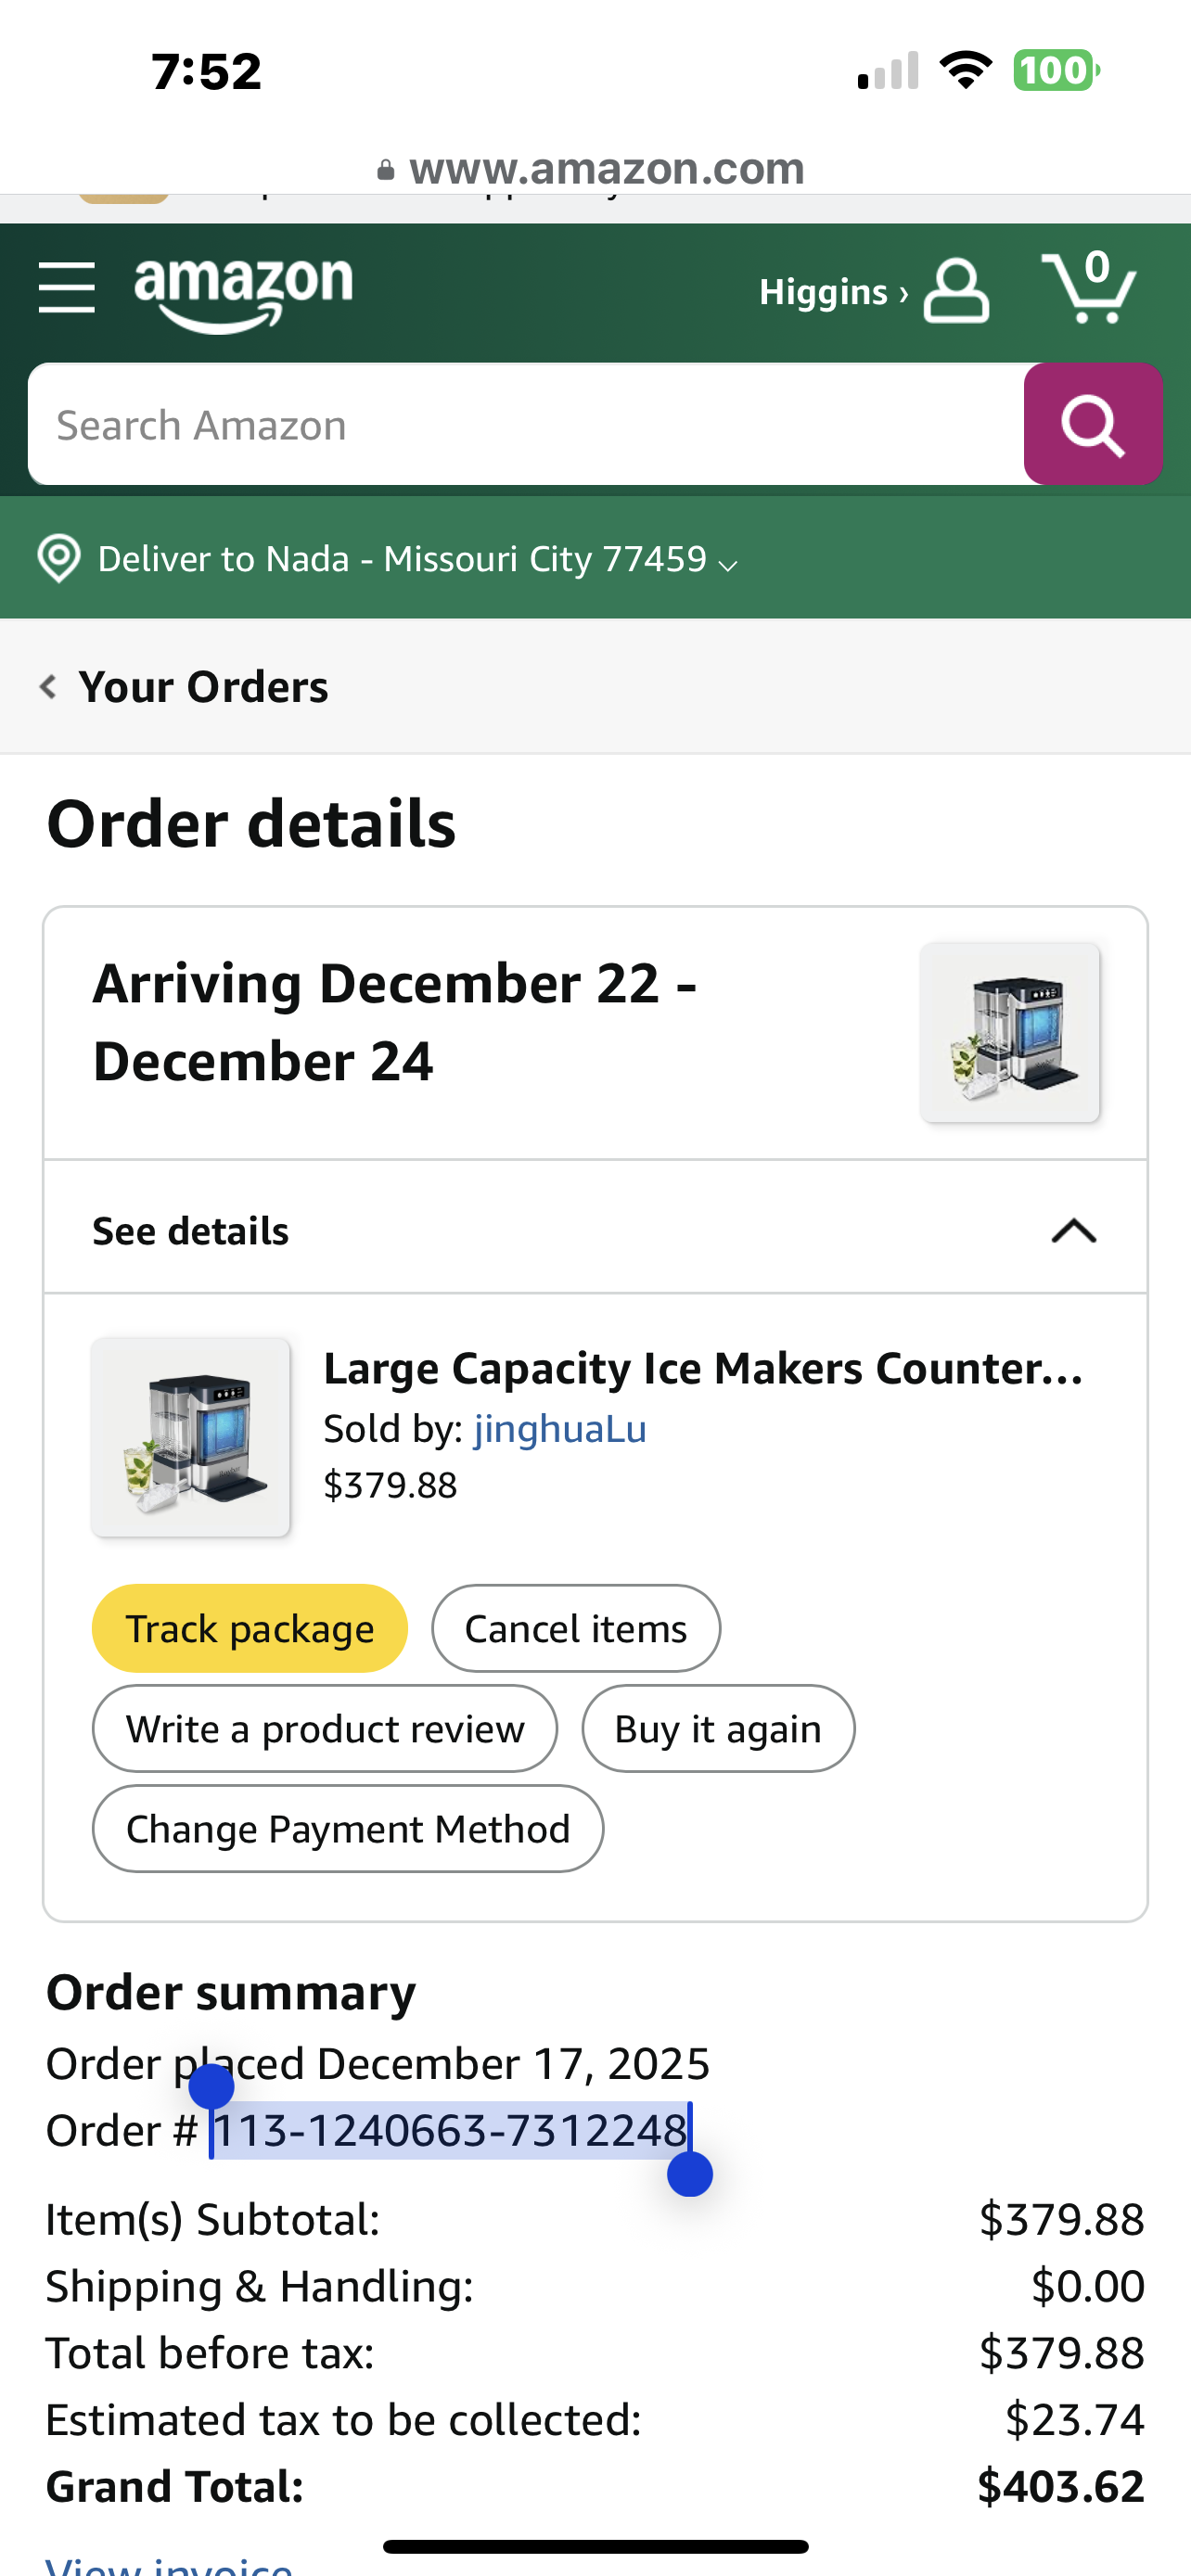Collapse the See details section

tap(1074, 1230)
